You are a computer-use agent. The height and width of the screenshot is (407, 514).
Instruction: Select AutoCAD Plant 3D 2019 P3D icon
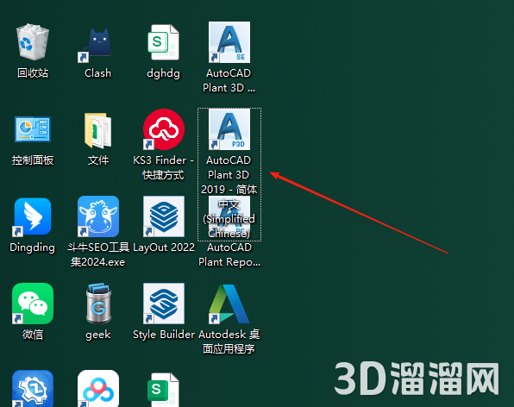tap(229, 129)
